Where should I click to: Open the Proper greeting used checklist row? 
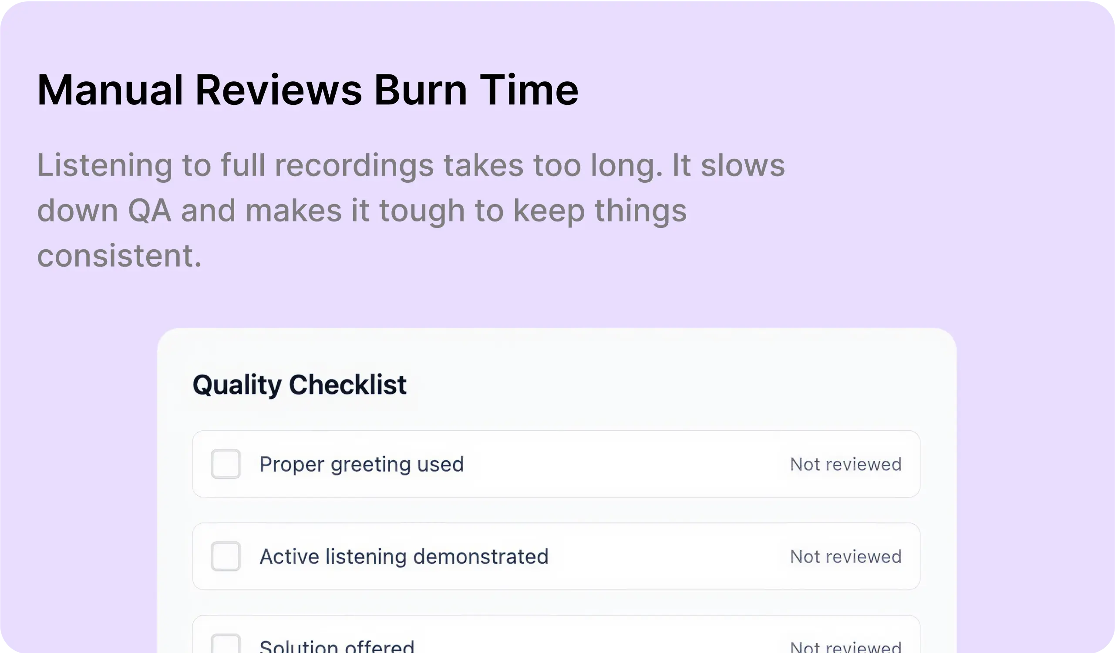tap(556, 464)
